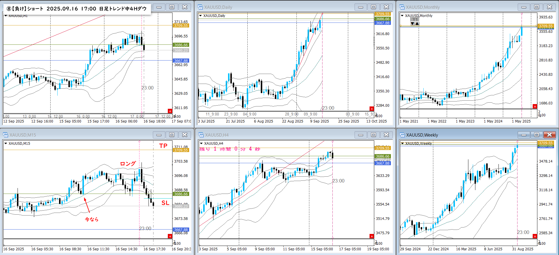The height and width of the screenshot is (255, 559).
Task: Click the Y1 label button on Monthly chart
Action: click(415, 20)
